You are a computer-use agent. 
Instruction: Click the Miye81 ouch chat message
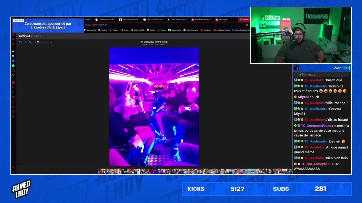(307, 97)
